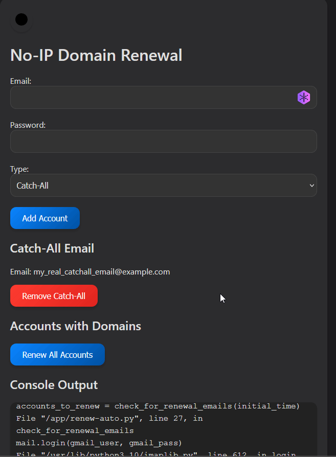Click the Type: label
The height and width of the screenshot is (457, 336).
pyautogui.click(x=19, y=169)
